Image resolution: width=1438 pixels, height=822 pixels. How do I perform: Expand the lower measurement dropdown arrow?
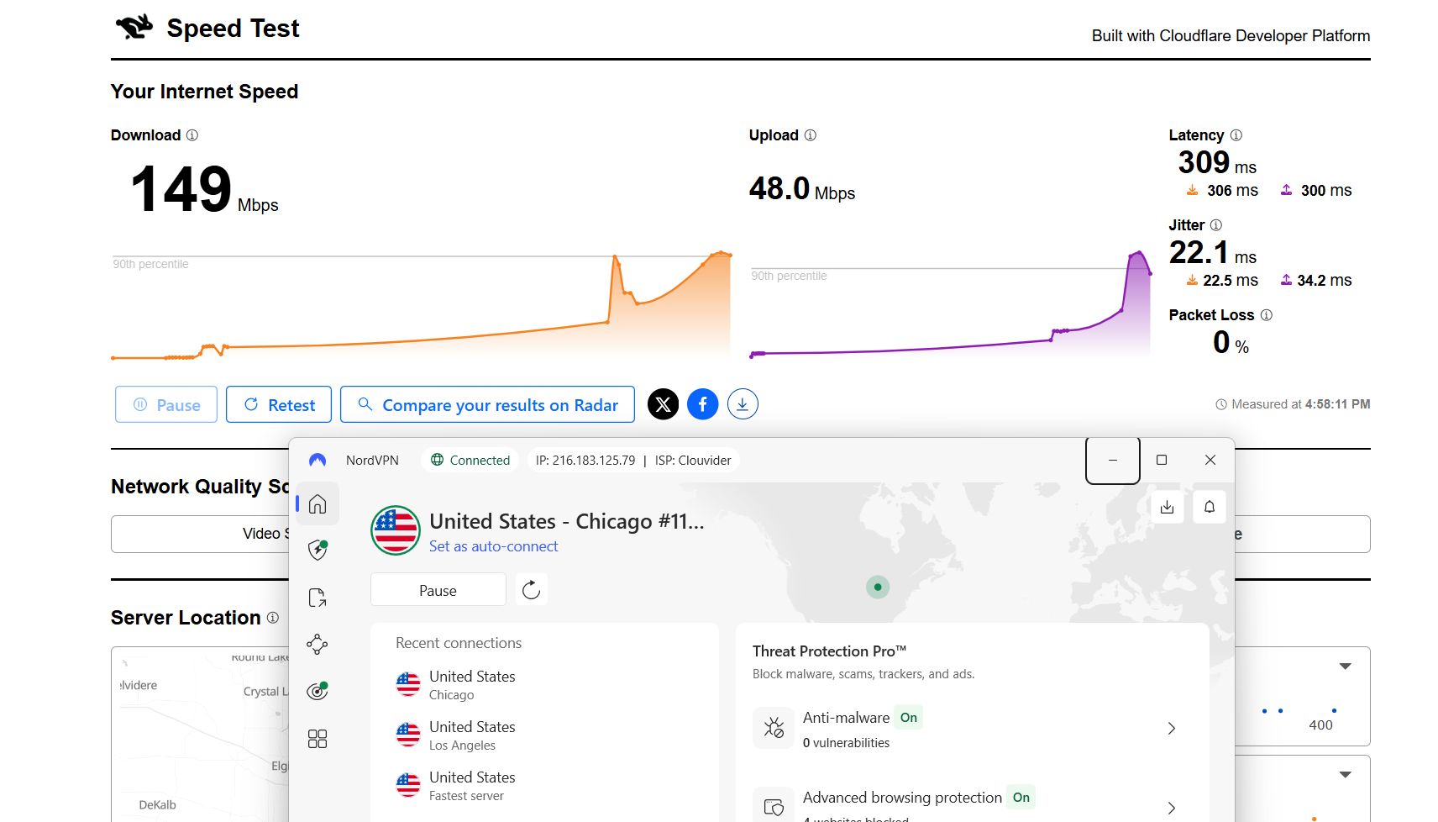pyautogui.click(x=1346, y=774)
